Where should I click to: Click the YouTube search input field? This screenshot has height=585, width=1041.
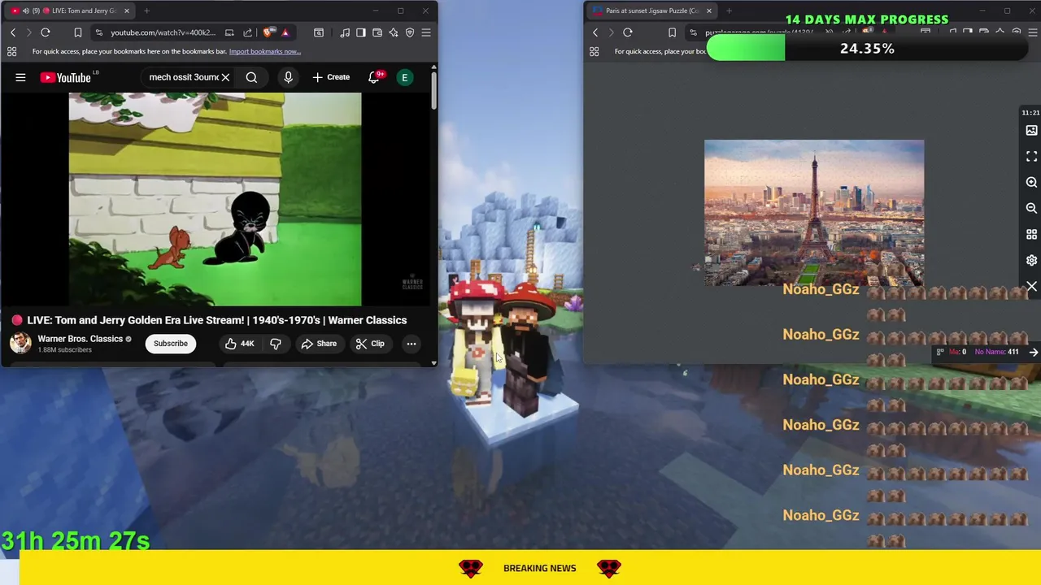[183, 77]
